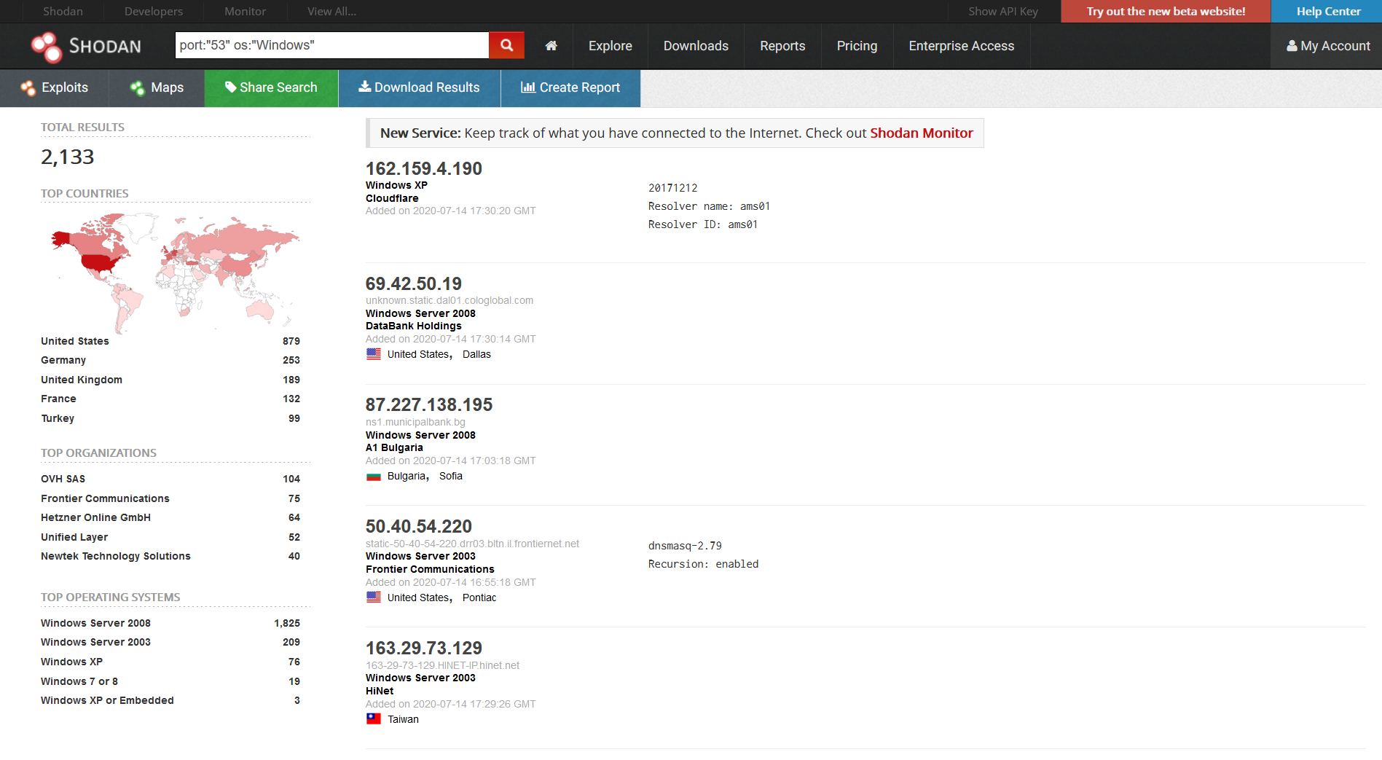Open the Shodan top-bar tab
The image size is (1382, 760).
pos(63,11)
